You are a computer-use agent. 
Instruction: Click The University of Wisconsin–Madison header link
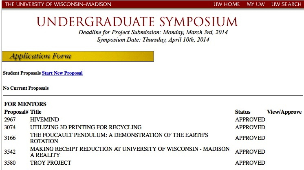tap(58, 4)
